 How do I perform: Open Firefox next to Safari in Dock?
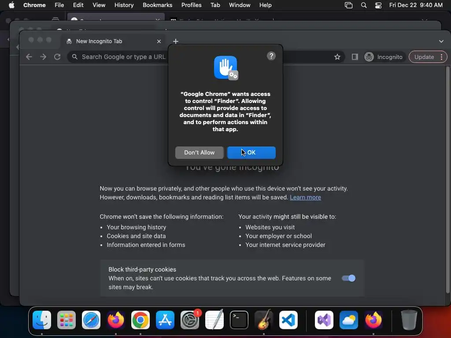click(116, 320)
